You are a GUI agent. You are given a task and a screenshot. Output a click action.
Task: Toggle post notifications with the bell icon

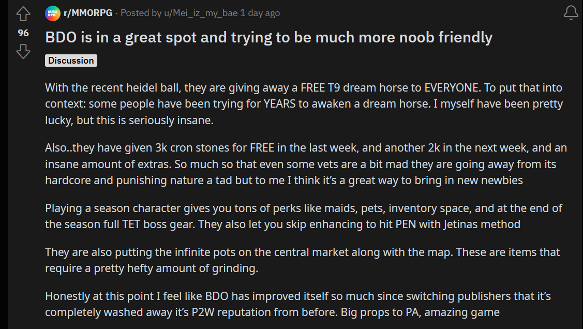coord(571,13)
